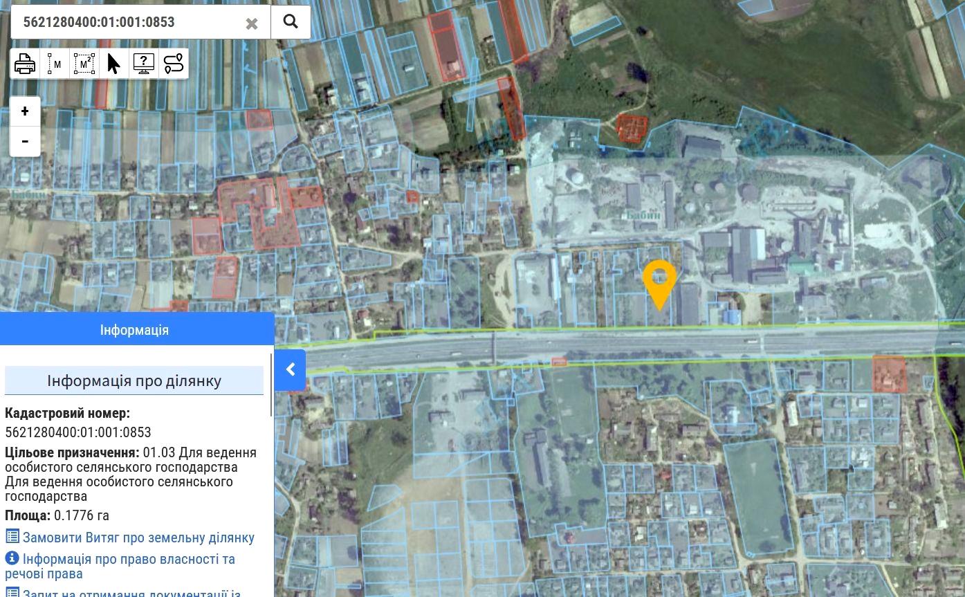Screen dimensions: 965x597
Task: Select the pointer cursor tool
Action: 114,64
